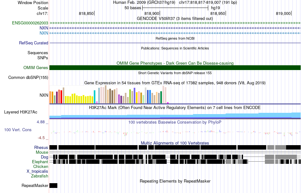Click the Mouse alignment label
The width and height of the screenshot is (301, 193).
(x=42, y=152)
